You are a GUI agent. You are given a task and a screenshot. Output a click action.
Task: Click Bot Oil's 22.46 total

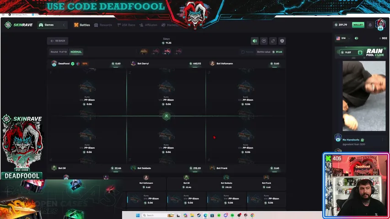[116, 168]
